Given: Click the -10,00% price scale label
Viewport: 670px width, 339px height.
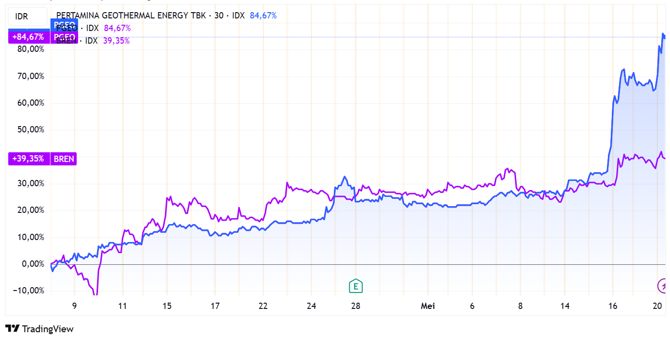Looking at the screenshot, I should [30, 291].
